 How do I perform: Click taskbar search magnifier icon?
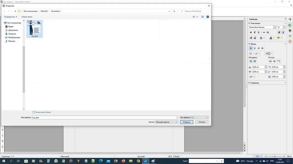[11, 161]
